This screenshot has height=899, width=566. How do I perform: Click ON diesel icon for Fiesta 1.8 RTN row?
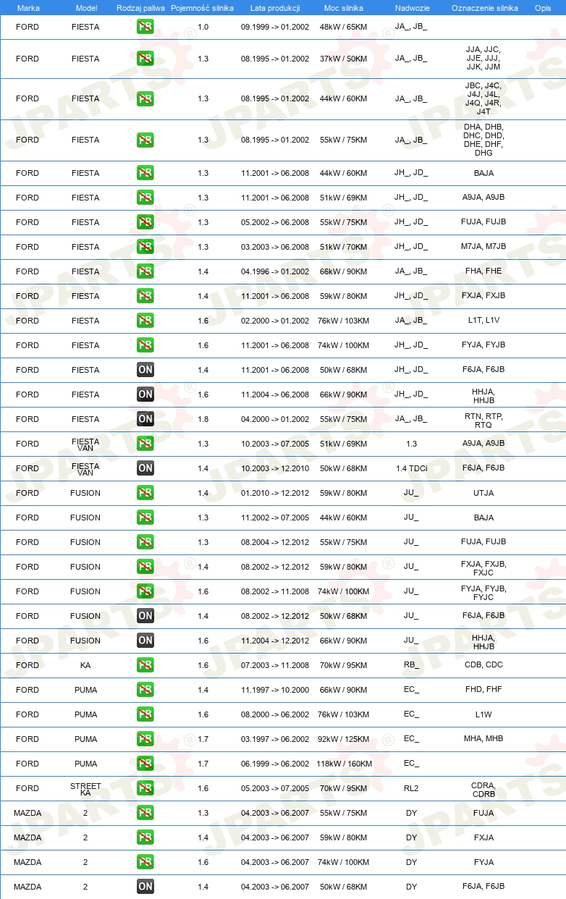[x=145, y=419]
